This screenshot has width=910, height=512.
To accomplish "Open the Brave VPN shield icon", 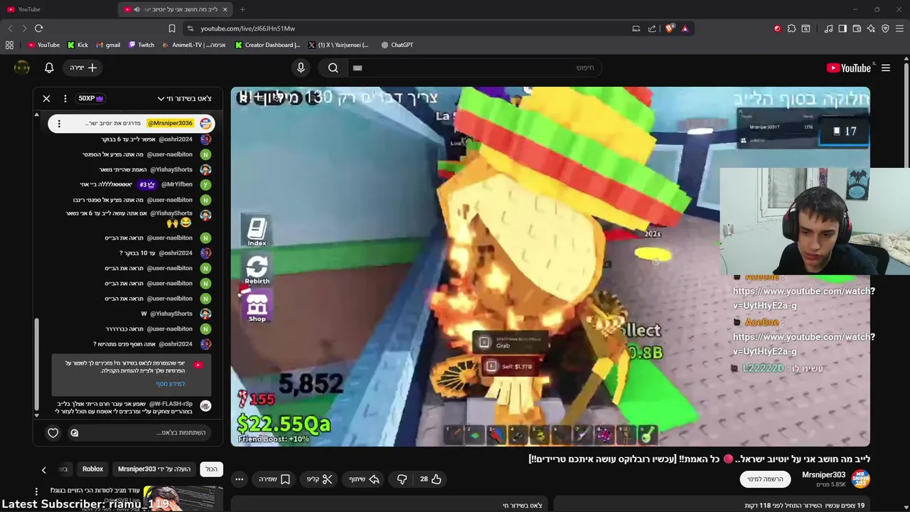I will pyautogui.click(x=885, y=28).
